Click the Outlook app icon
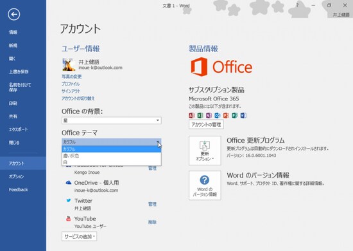The height and width of the screenshot is (251, 353). click(217, 115)
